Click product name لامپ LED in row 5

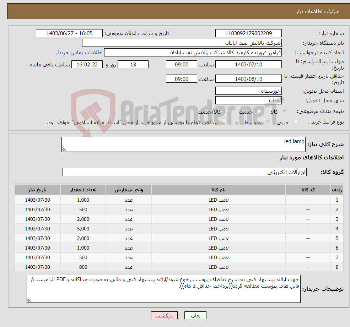pyautogui.click(x=219, y=238)
